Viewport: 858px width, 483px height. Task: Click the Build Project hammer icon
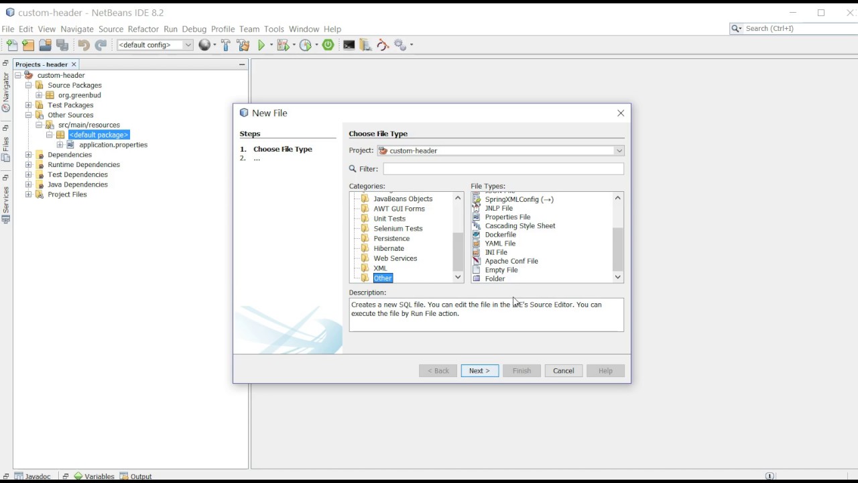click(226, 45)
